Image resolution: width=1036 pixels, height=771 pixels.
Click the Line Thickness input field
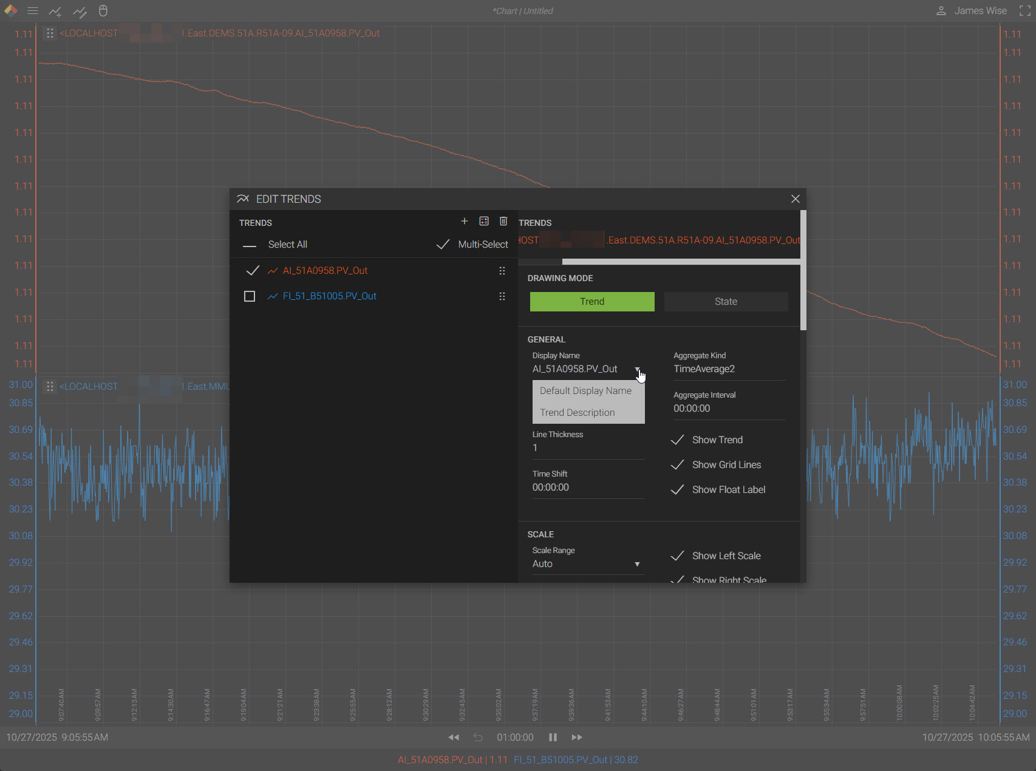(x=587, y=448)
